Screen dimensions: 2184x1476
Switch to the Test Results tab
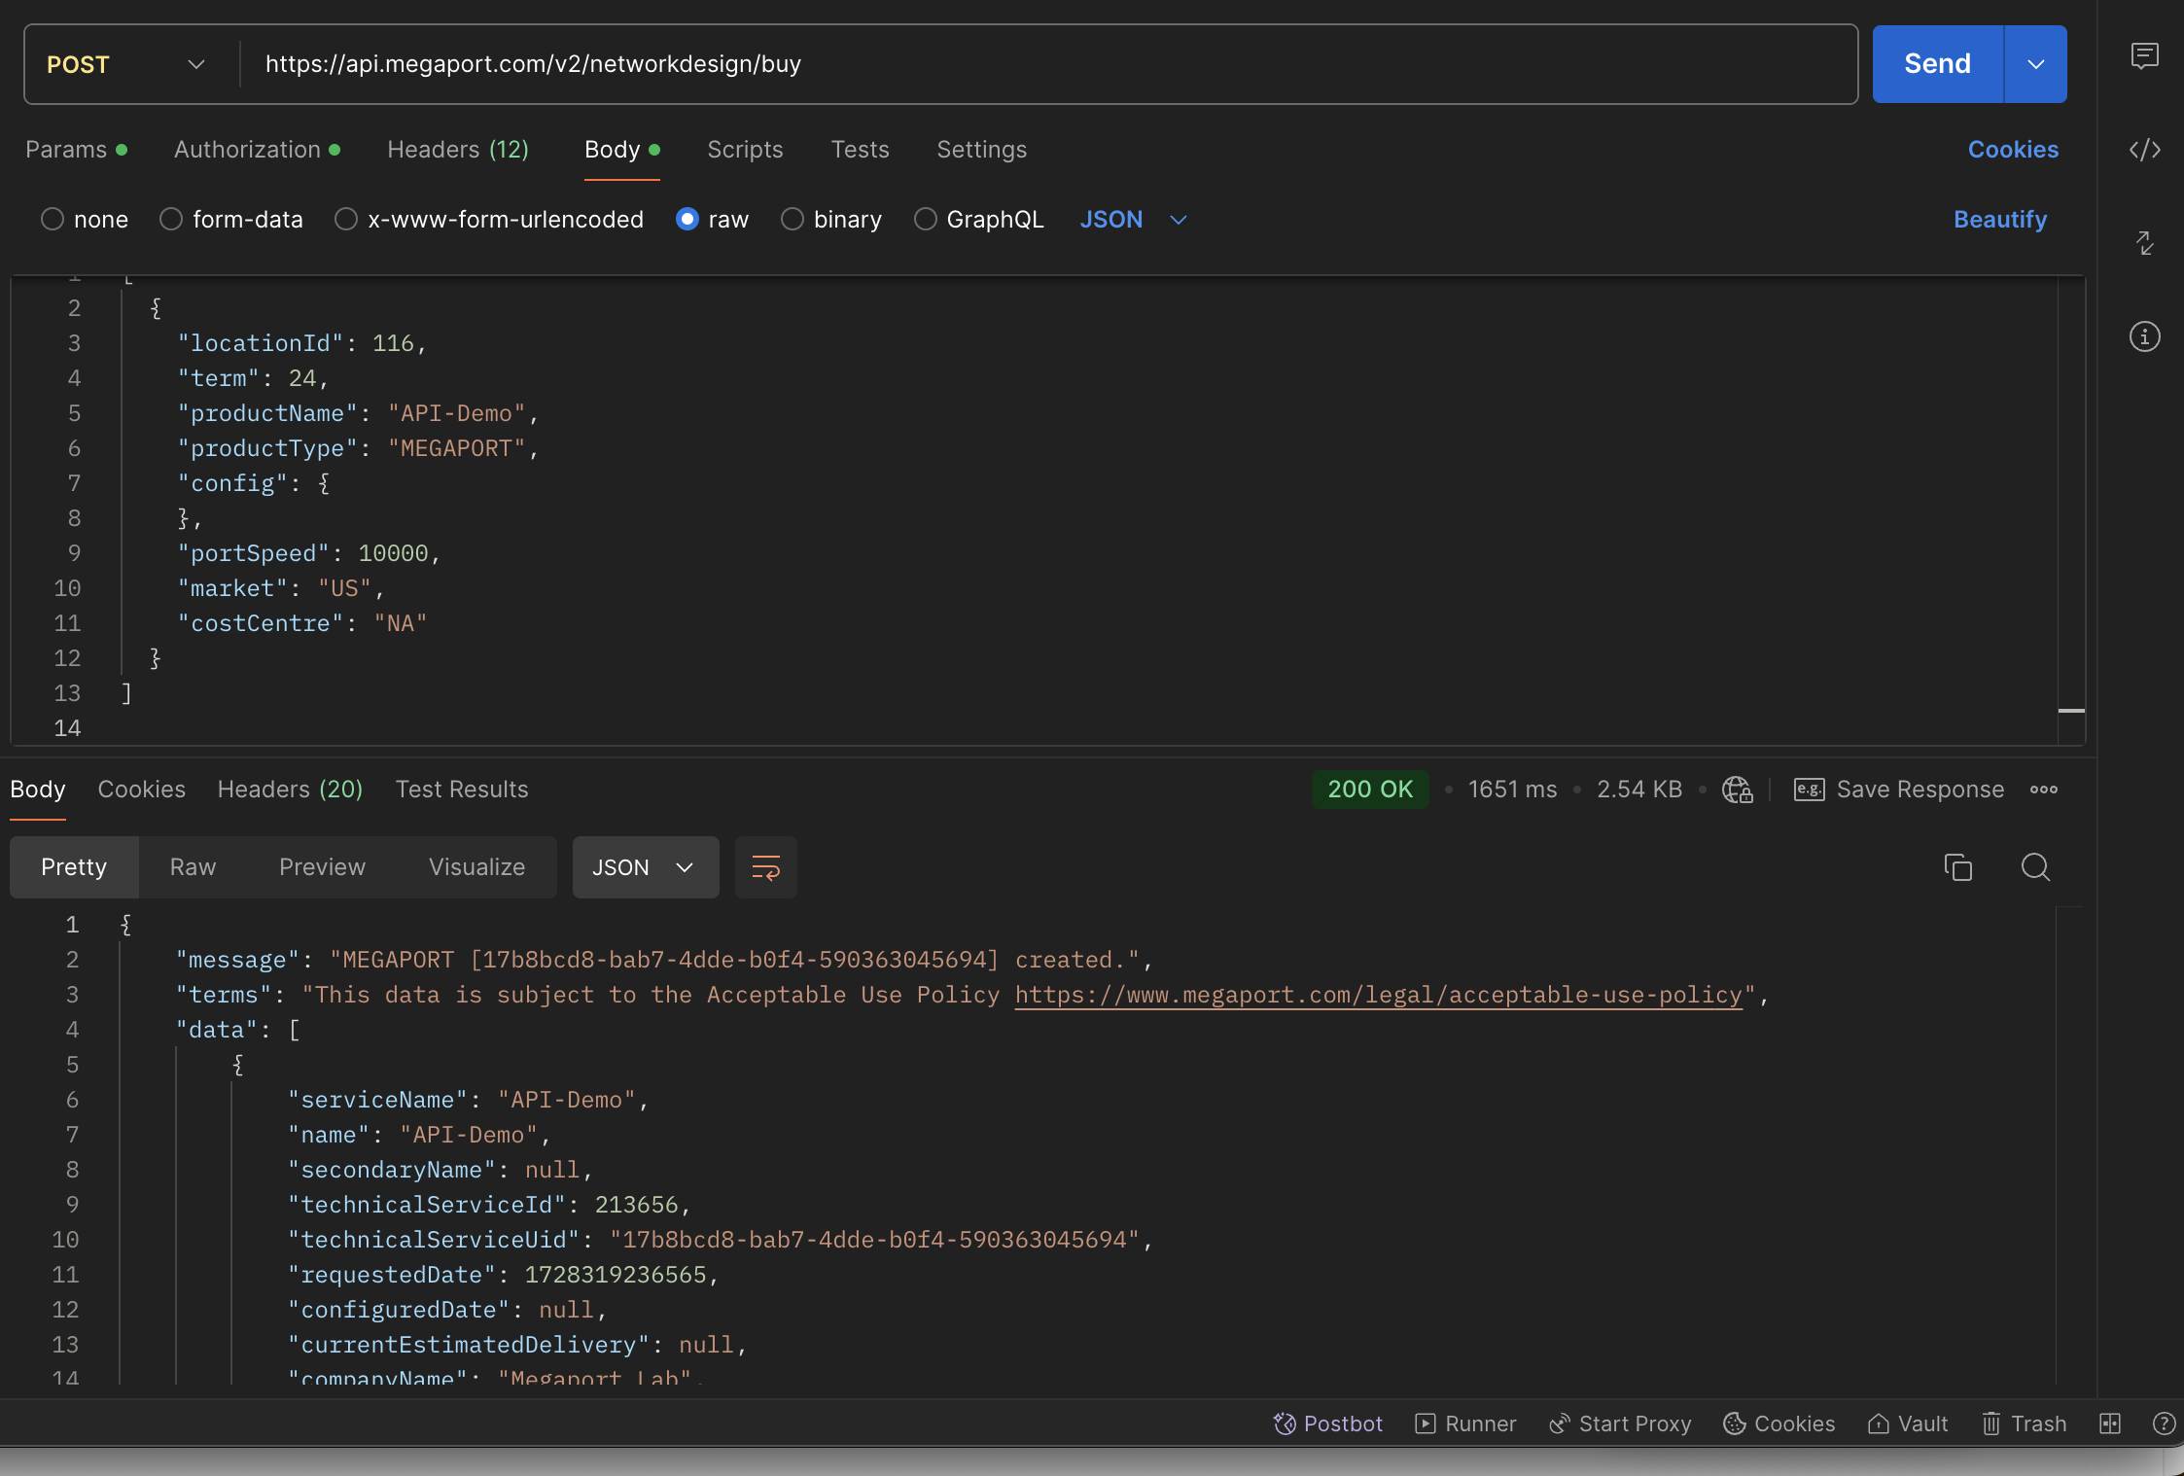click(461, 790)
